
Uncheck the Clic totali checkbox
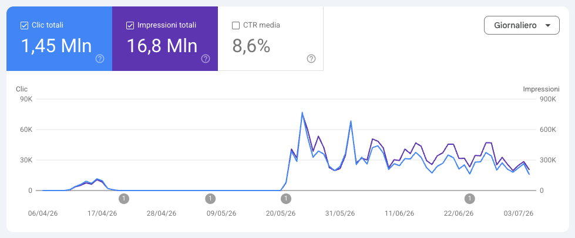pyautogui.click(x=24, y=26)
